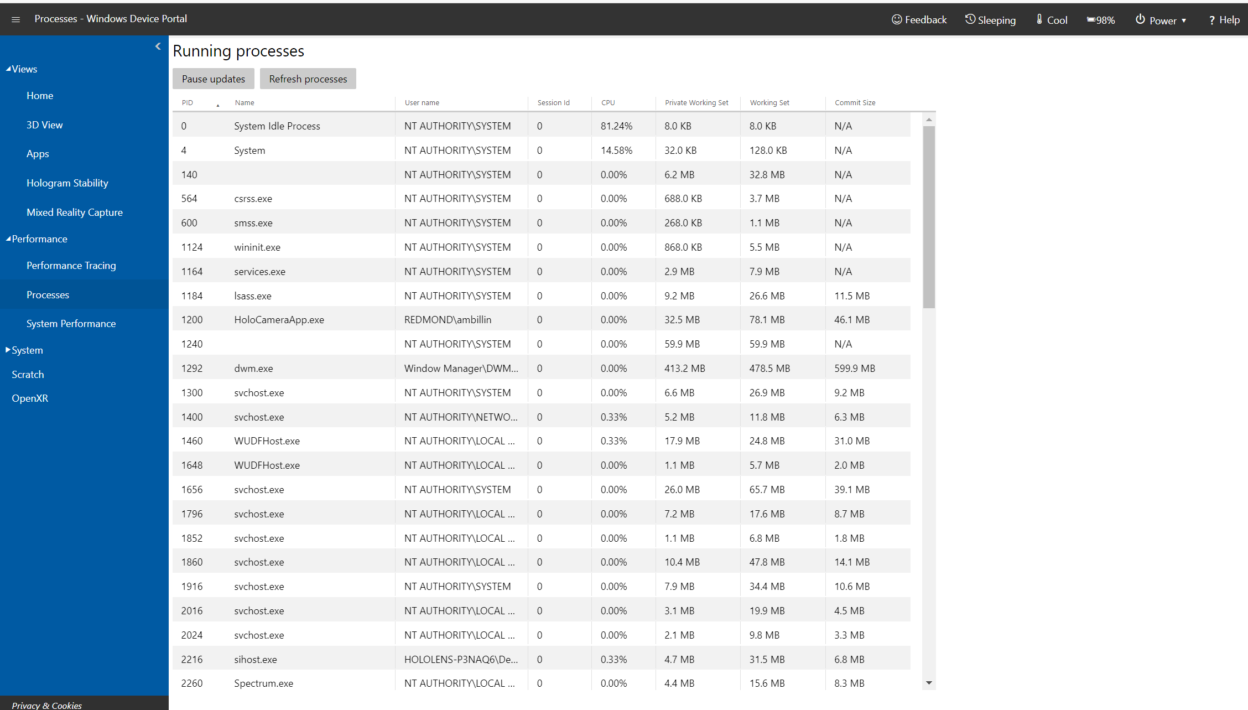The width and height of the screenshot is (1248, 710).
Task: Click the Pause updates button
Action: [212, 78]
